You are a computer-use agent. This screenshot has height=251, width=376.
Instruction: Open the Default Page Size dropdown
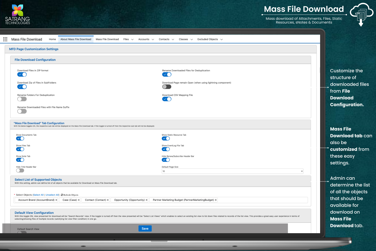click(x=232, y=171)
